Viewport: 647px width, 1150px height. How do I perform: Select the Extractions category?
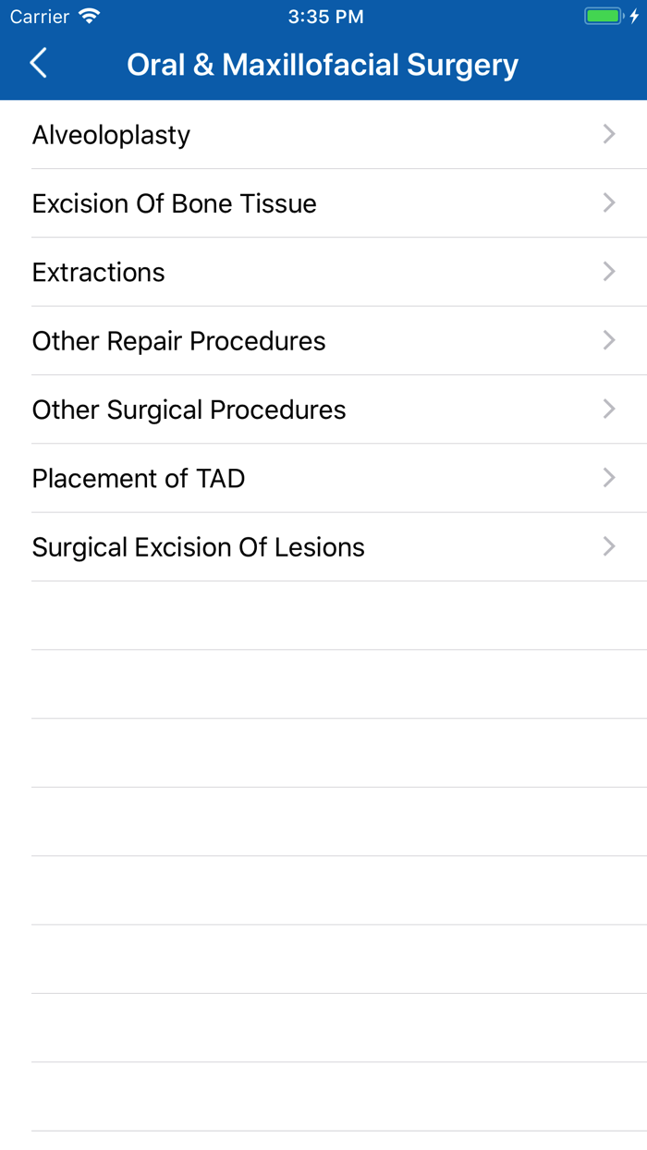323,272
